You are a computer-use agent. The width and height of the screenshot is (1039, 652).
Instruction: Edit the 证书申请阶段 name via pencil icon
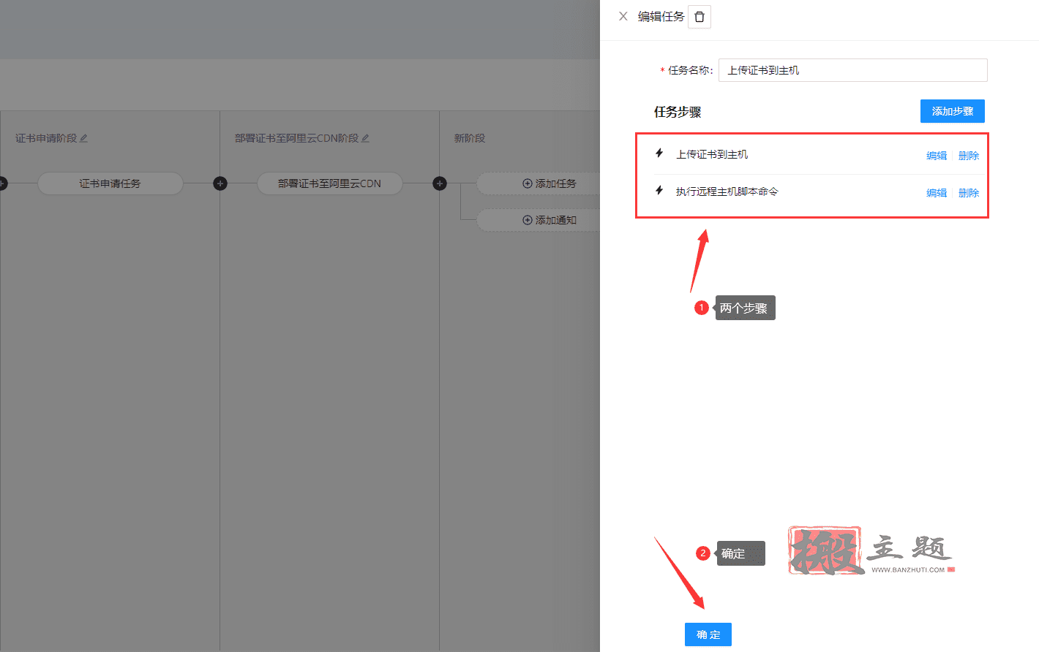pos(83,138)
